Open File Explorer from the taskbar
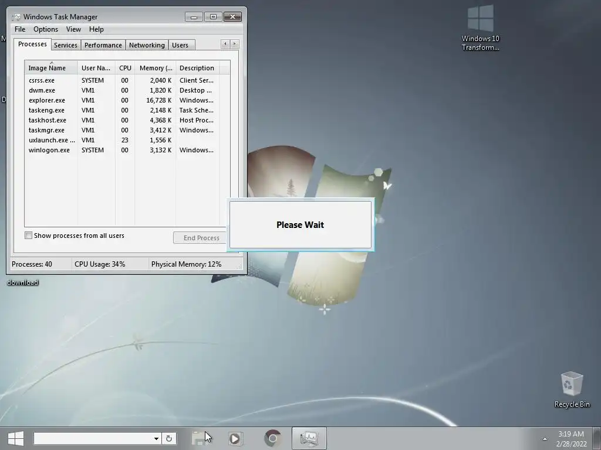The height and width of the screenshot is (450, 601). [200, 438]
